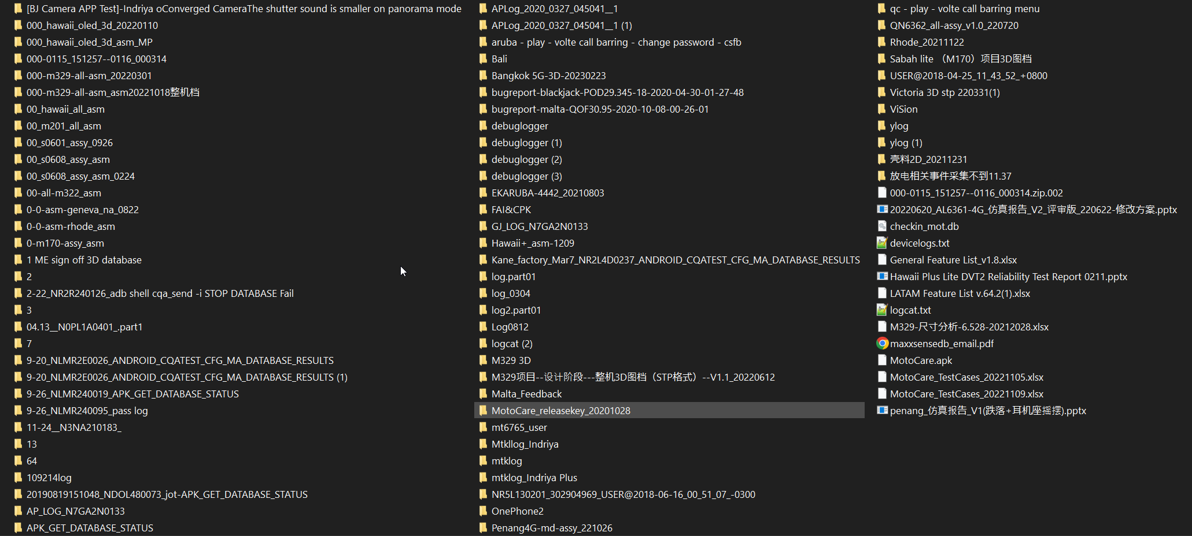Select the 放电相关事件采集不到11.37 folder
The image size is (1192, 536).
[x=951, y=176]
